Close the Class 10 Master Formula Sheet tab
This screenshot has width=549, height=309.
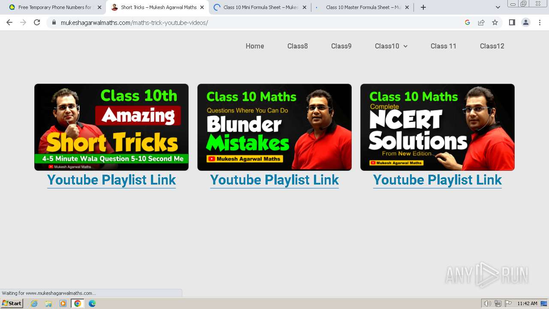[x=407, y=7]
